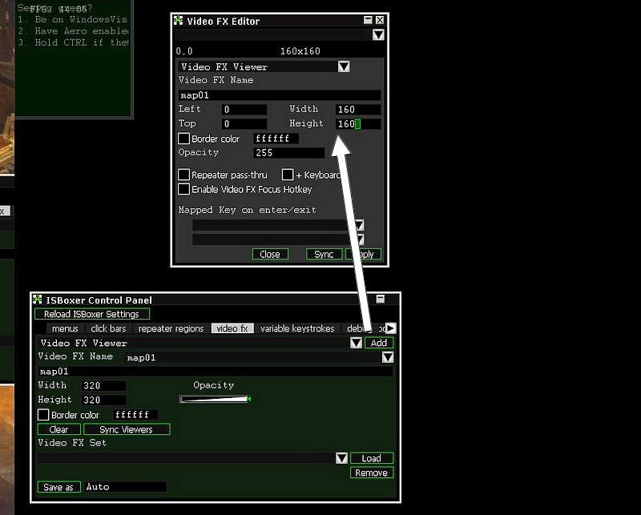Enable Border color checkbox in Video FX Editor
The width and height of the screenshot is (641, 515).
pos(183,139)
